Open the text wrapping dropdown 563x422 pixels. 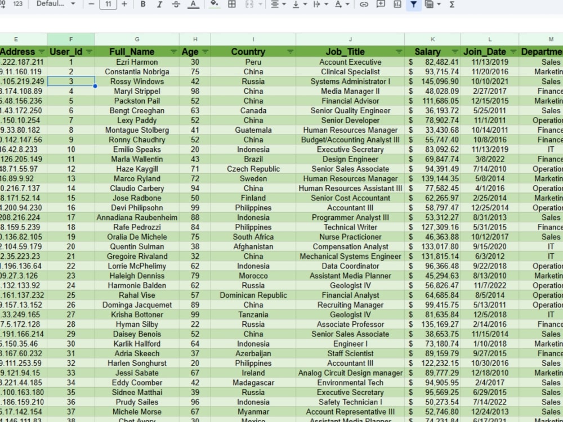tap(320, 5)
